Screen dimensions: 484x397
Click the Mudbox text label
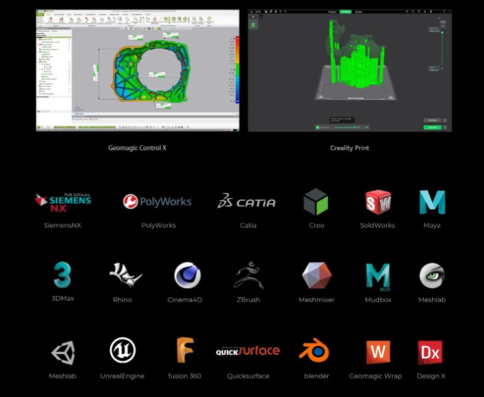coord(378,299)
